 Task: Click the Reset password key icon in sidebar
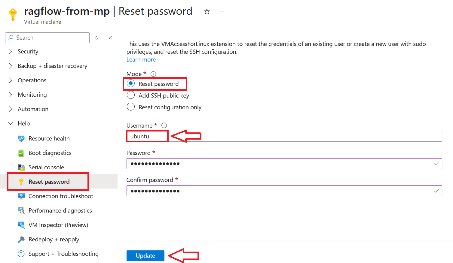[x=21, y=182]
